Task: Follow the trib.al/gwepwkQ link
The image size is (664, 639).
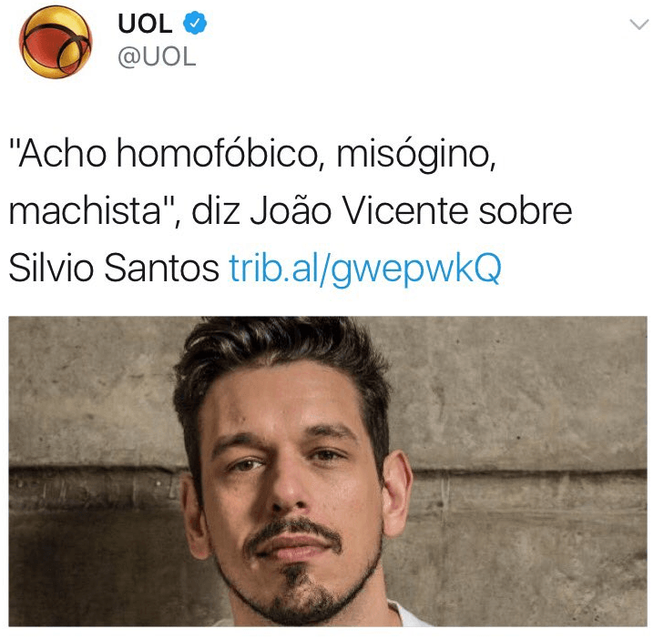Action: click(x=365, y=269)
